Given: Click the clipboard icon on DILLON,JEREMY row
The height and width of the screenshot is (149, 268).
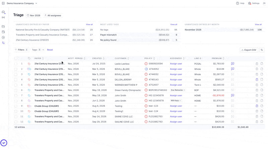Looking at the screenshot, I should pyautogui.click(x=257, y=80).
